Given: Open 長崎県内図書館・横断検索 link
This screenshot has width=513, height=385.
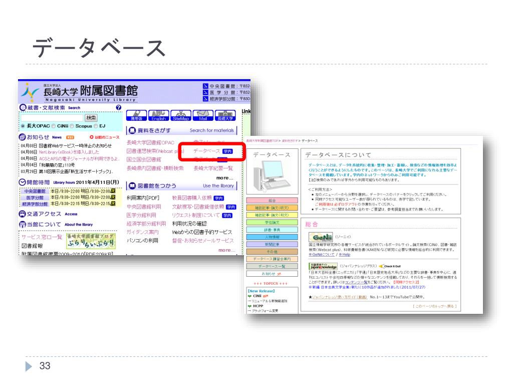Looking at the screenshot, I should tap(155, 168).
